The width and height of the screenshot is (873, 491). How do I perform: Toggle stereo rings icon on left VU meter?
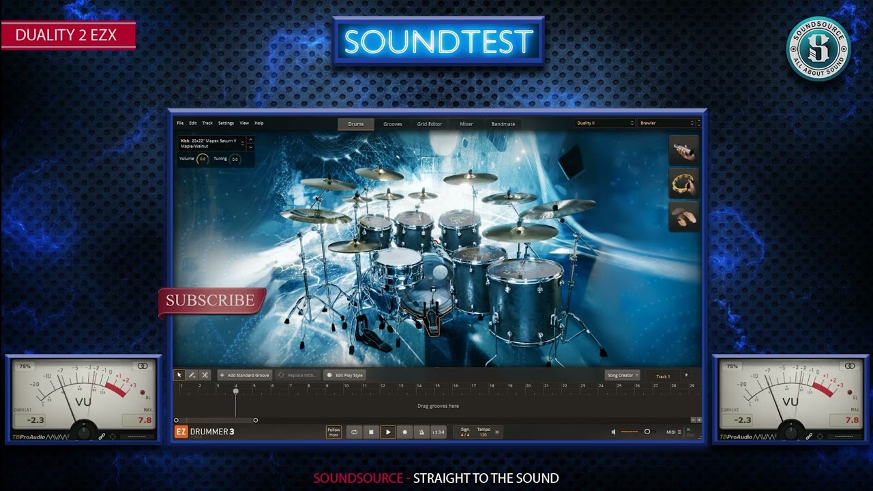143,366
